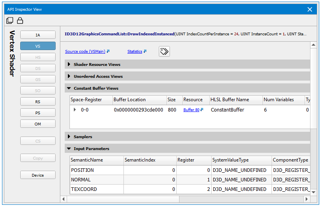The image size is (320, 206).
Task: Click the clone window icon in toolbar
Action: (10, 21)
